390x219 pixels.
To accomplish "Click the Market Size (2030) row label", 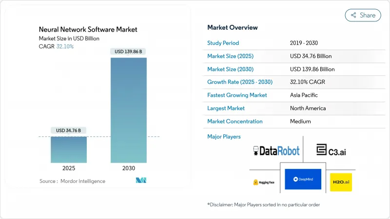I will click(x=230, y=69).
